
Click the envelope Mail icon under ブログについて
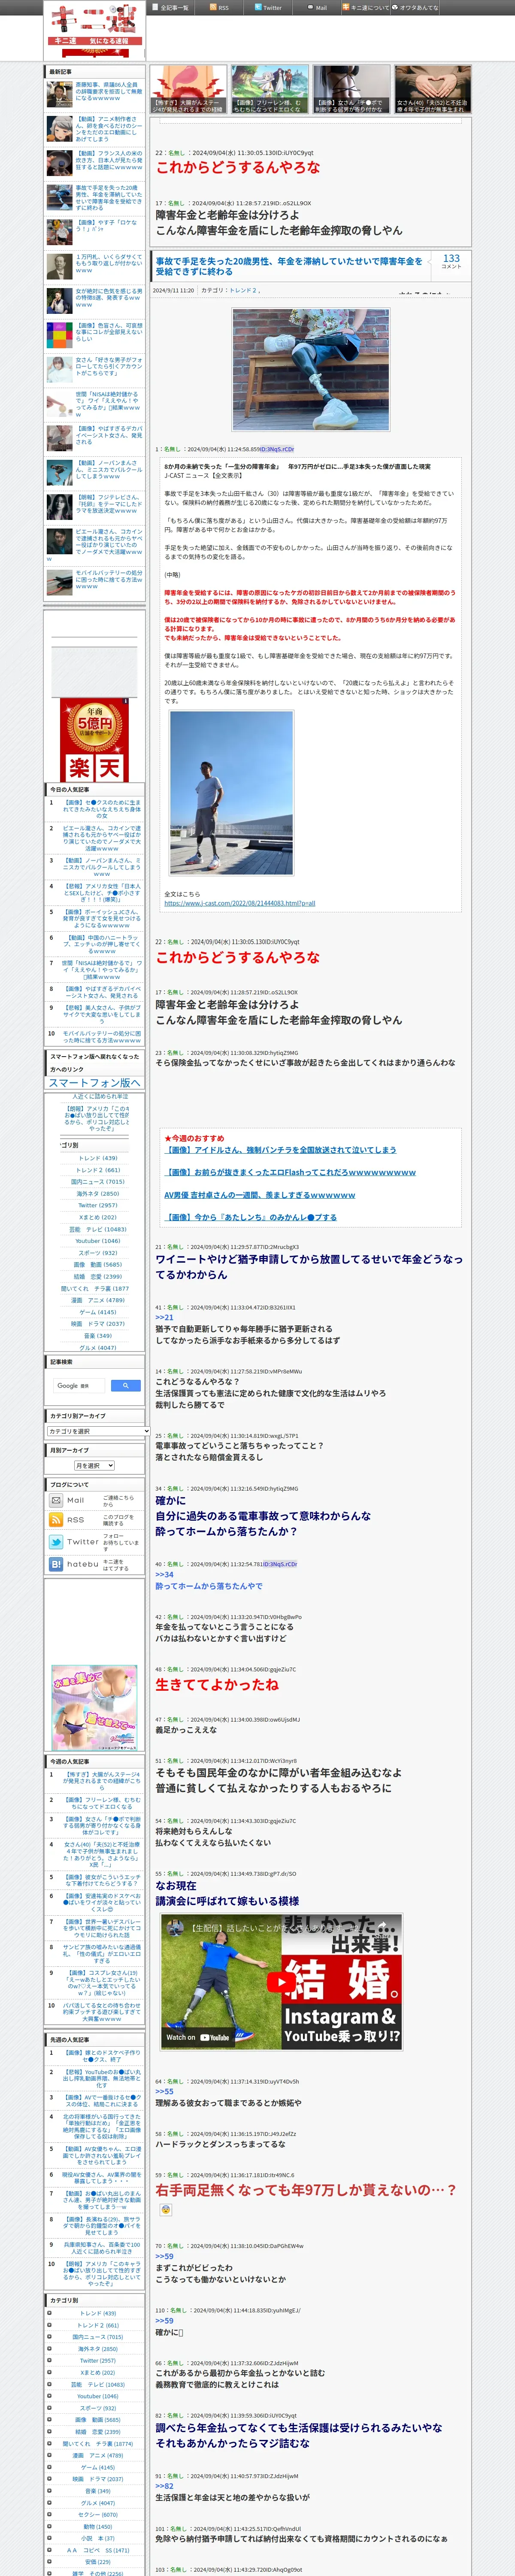click(x=56, y=1500)
